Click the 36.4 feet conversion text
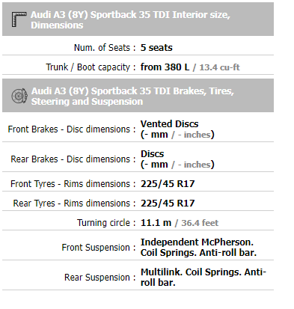This screenshot has width=294, height=309. 200,223
